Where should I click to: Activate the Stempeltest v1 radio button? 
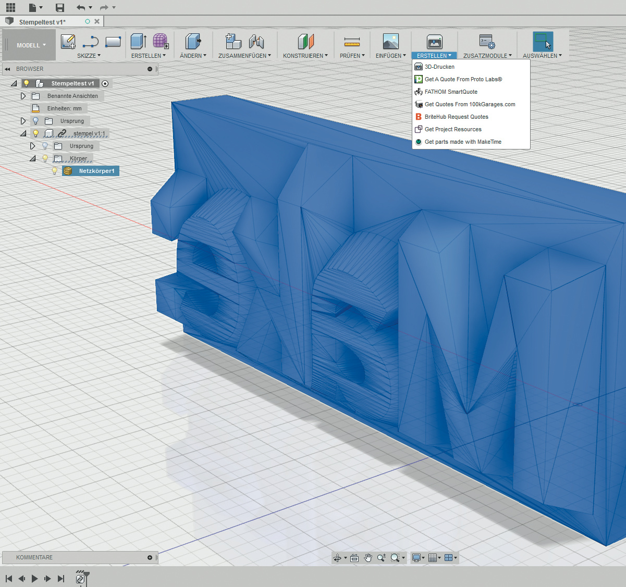(x=105, y=83)
